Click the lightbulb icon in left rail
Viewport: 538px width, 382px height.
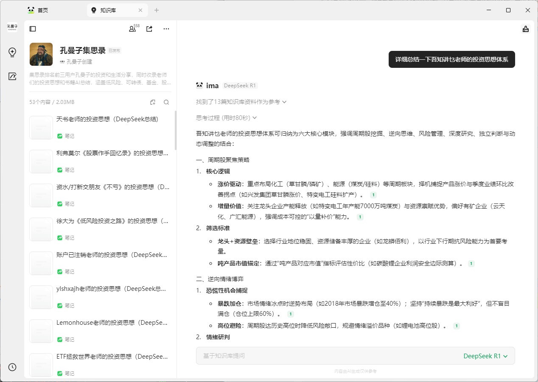point(12,53)
